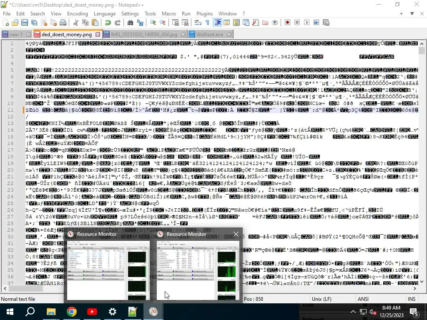The image size is (427, 320).
Task: Open the Language menu
Action: [x=105, y=14]
